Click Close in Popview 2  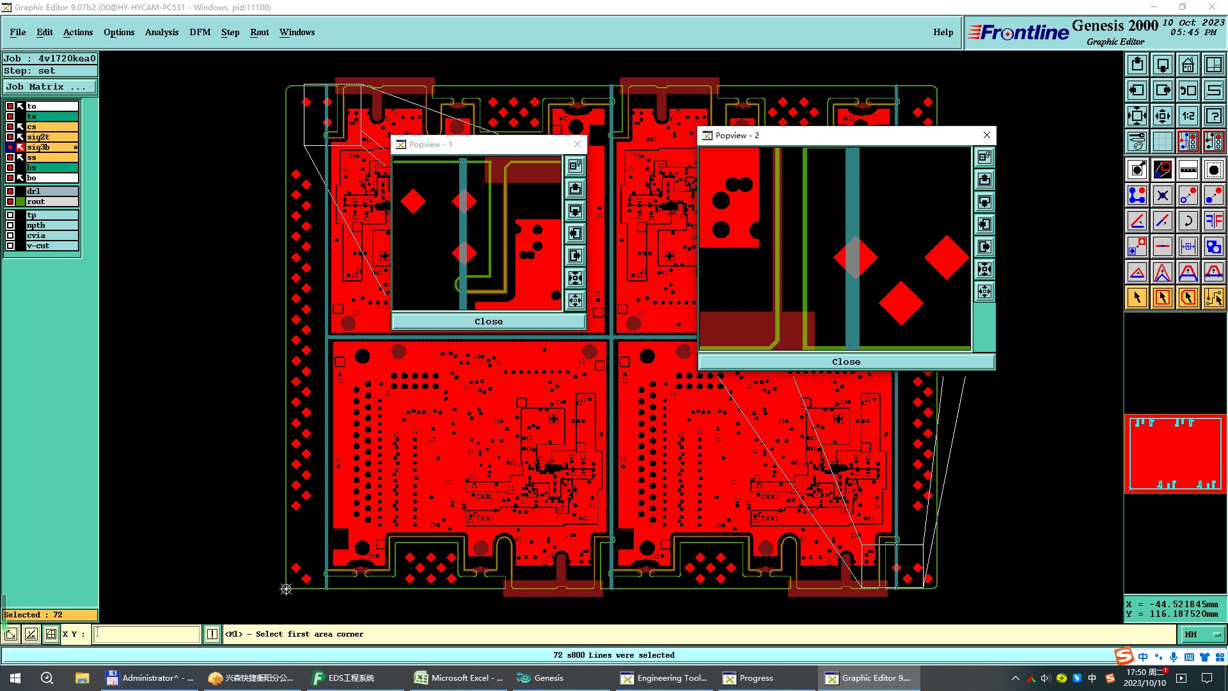pyautogui.click(x=846, y=361)
